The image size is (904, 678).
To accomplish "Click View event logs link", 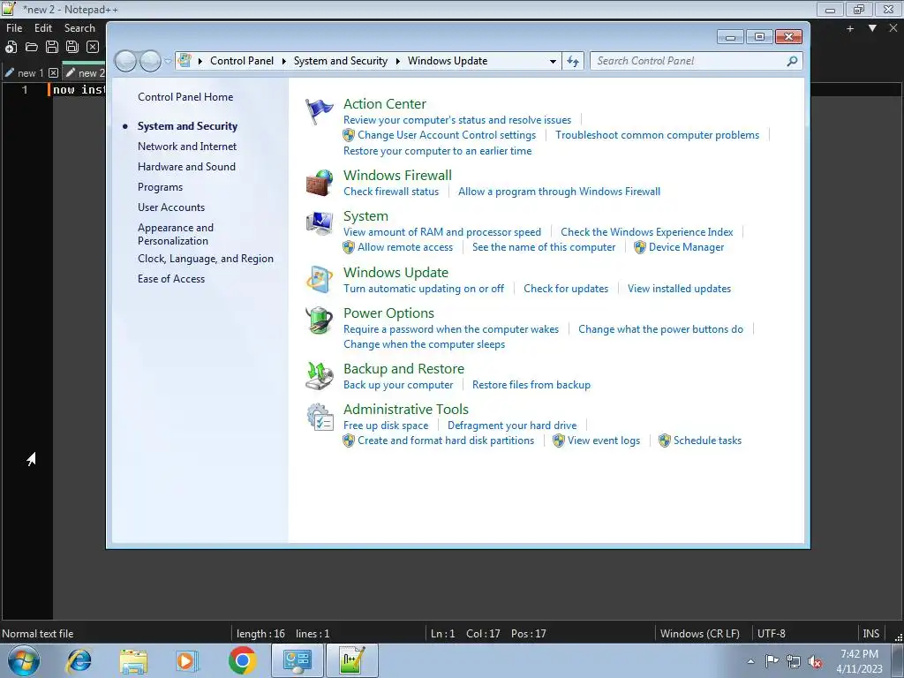I will 604,441.
